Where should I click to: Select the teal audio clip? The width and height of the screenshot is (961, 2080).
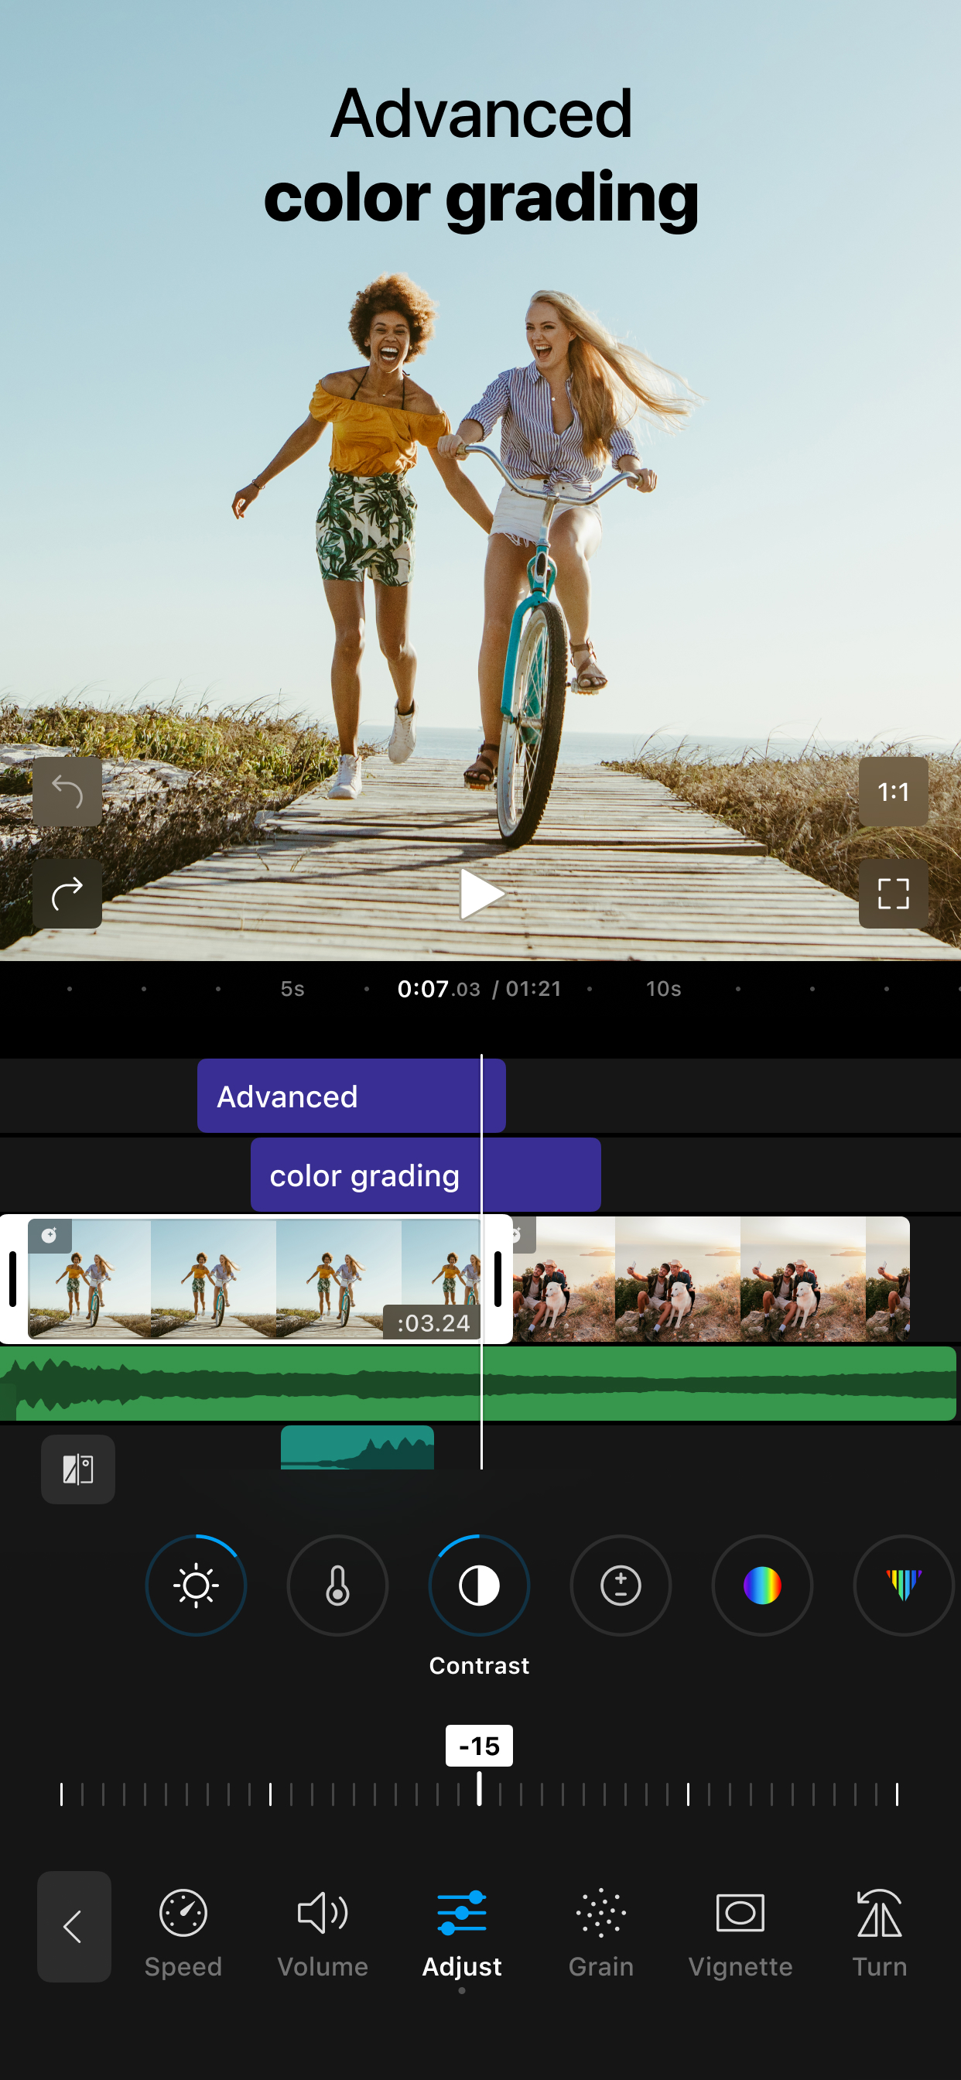[x=357, y=1447]
